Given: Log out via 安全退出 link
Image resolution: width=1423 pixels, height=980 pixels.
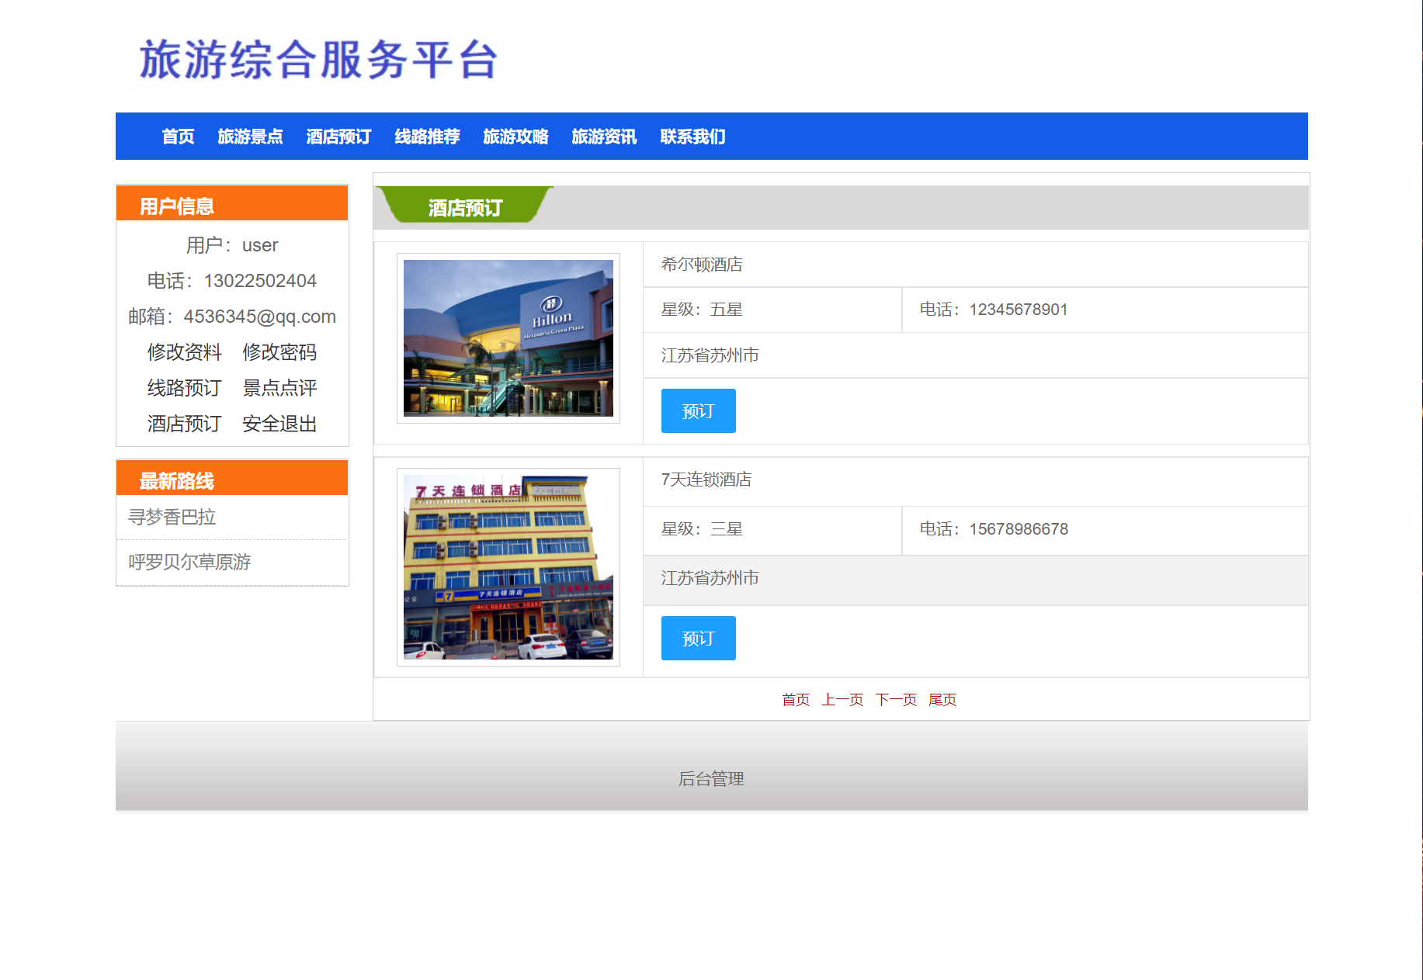Looking at the screenshot, I should click(280, 424).
